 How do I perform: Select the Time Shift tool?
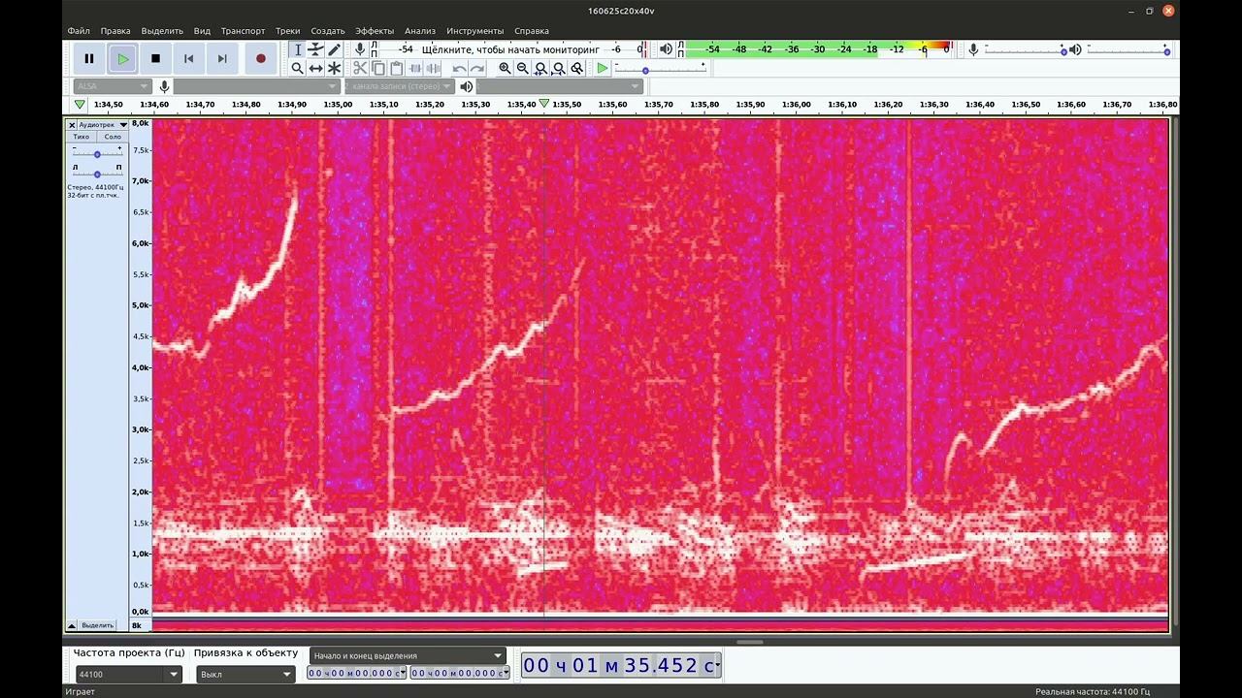[315, 68]
